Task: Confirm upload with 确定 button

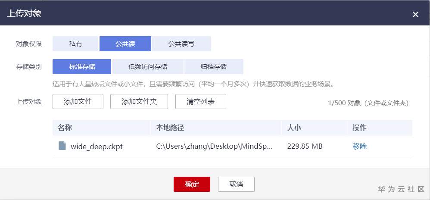Action: click(192, 184)
